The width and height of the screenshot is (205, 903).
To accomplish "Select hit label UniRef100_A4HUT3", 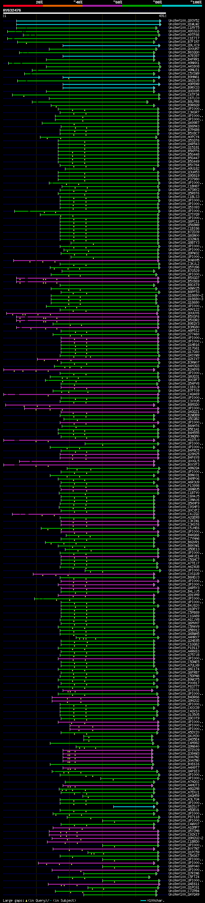I will point(184,785).
